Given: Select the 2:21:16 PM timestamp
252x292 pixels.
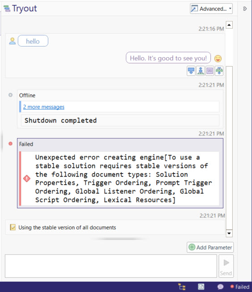Looking at the screenshot, I should (211, 29).
